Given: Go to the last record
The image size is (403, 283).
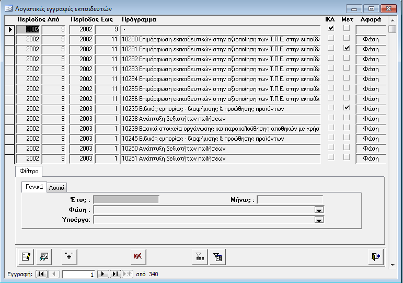Looking at the screenshot, I should (116, 274).
